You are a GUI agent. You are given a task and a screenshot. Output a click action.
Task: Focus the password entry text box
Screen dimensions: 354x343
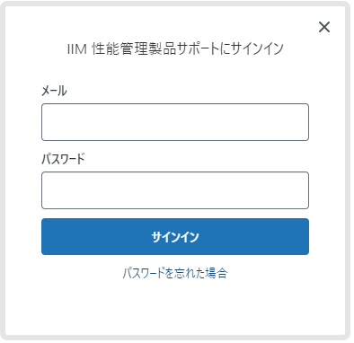point(175,190)
